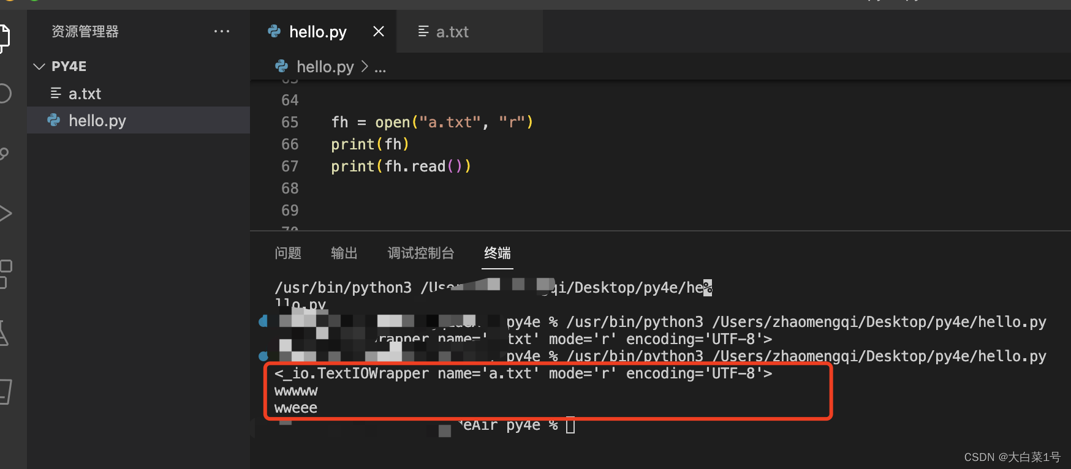Image resolution: width=1071 pixels, height=469 pixels.
Task: Open 调试控制台 panel tab
Action: [x=421, y=253]
